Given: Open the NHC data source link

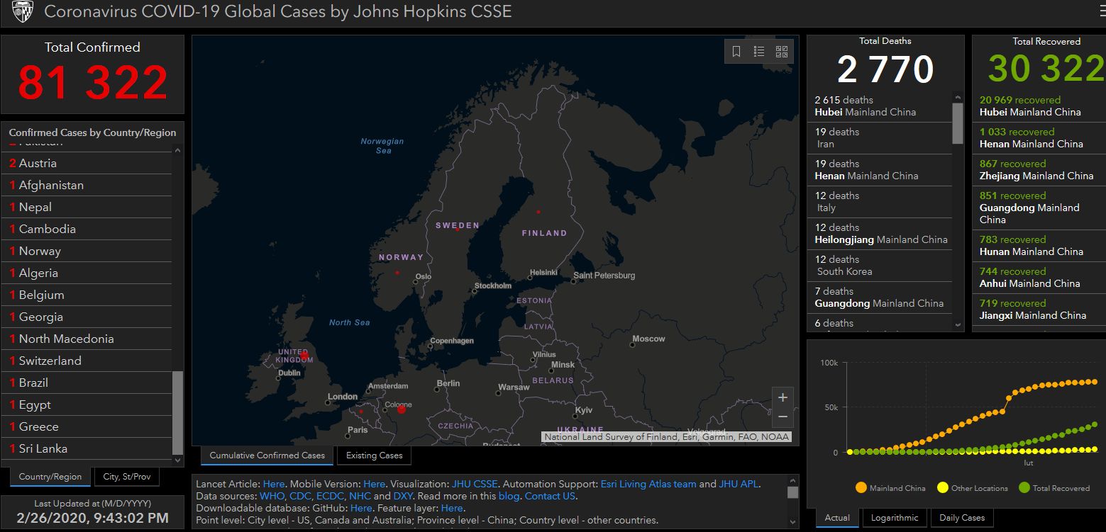Looking at the screenshot, I should [x=360, y=496].
